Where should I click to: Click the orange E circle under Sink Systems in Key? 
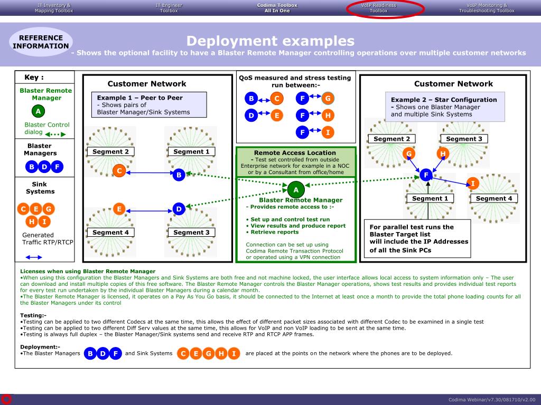tap(36, 209)
